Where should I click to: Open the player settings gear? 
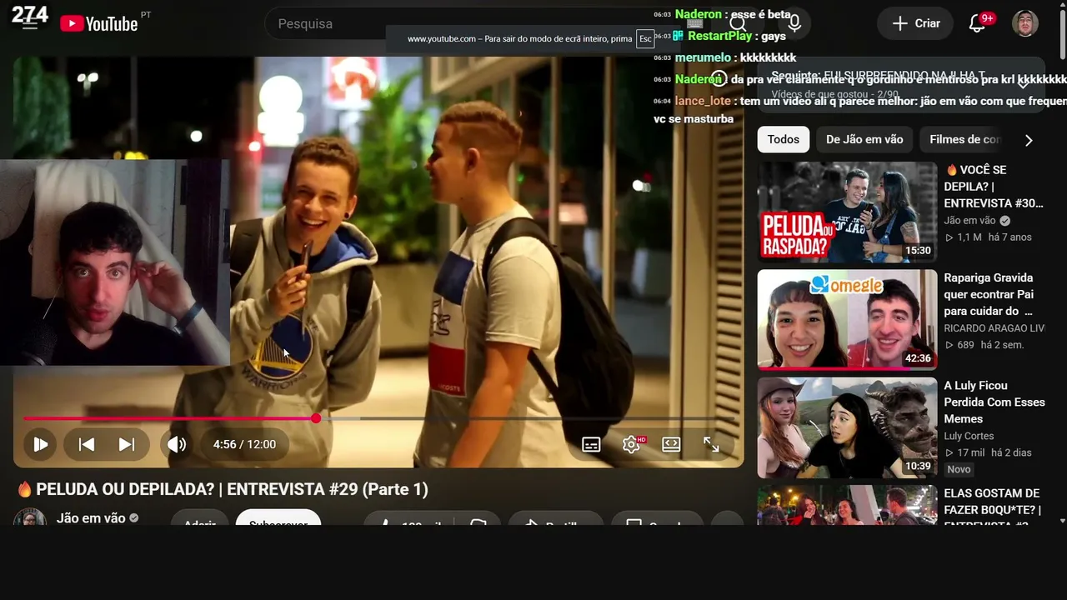631,444
